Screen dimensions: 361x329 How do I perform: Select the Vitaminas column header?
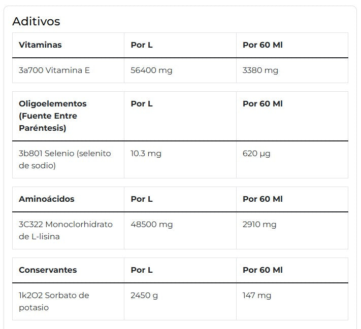(40, 45)
